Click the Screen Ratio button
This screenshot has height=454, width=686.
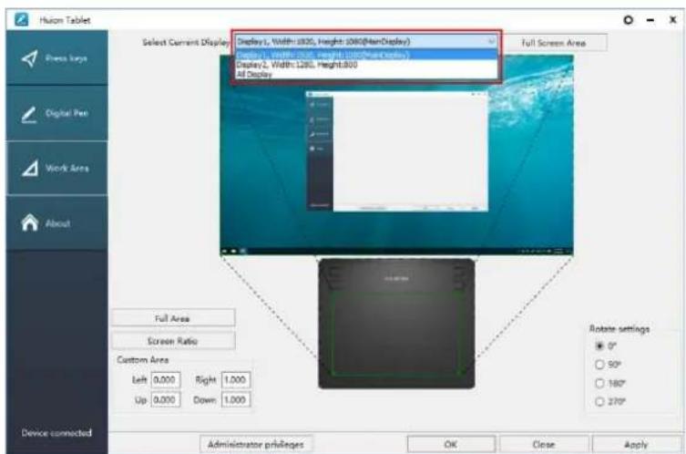point(173,341)
